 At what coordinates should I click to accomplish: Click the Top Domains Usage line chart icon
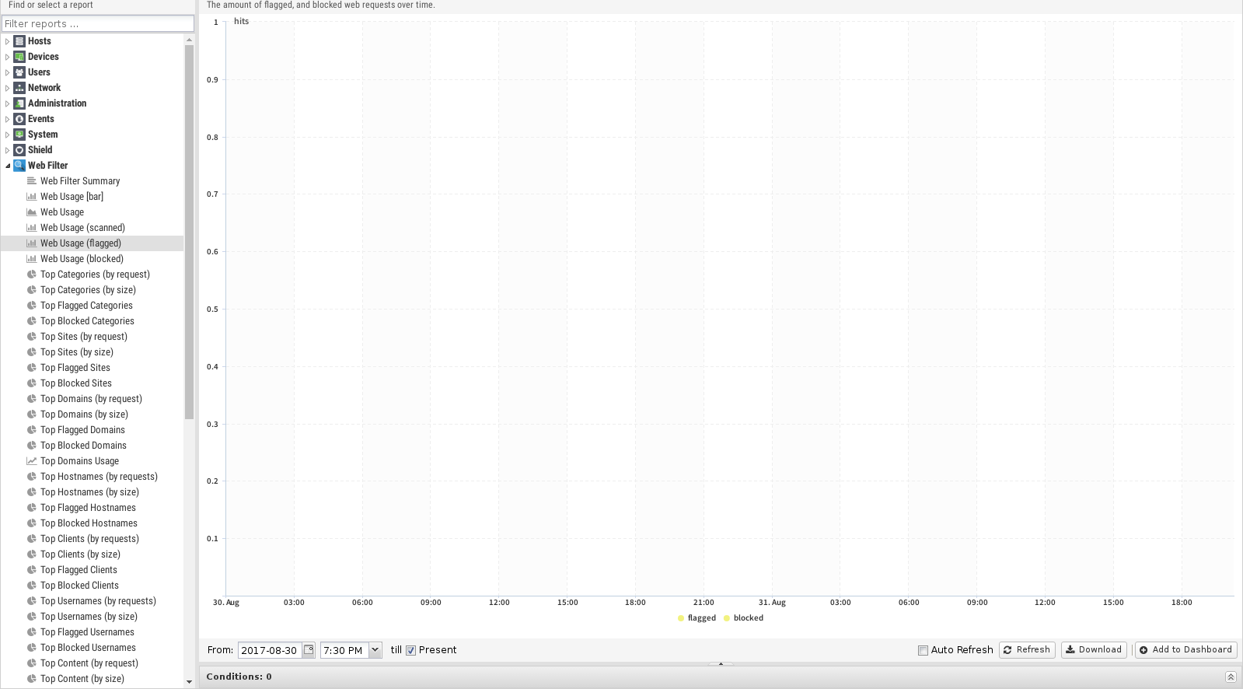[32, 461]
